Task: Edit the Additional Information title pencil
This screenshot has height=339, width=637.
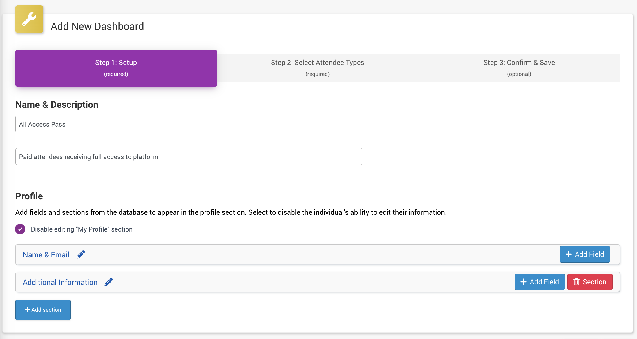Action: click(109, 282)
